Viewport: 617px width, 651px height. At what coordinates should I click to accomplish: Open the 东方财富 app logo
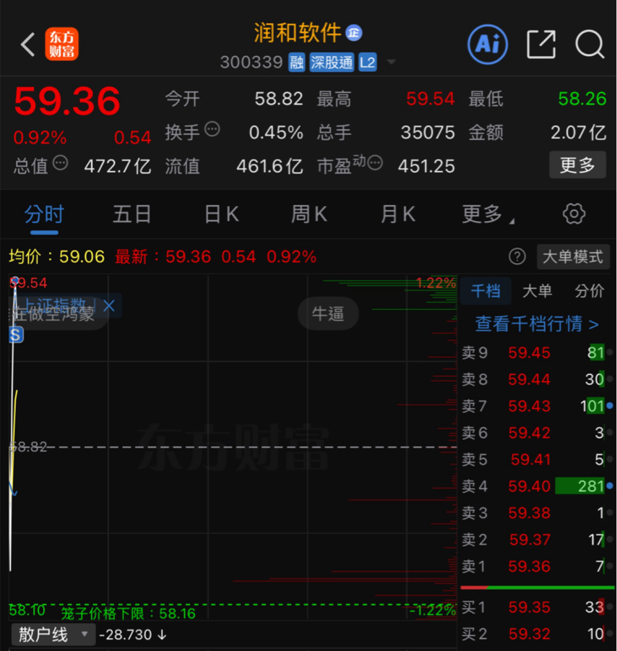[x=62, y=44]
